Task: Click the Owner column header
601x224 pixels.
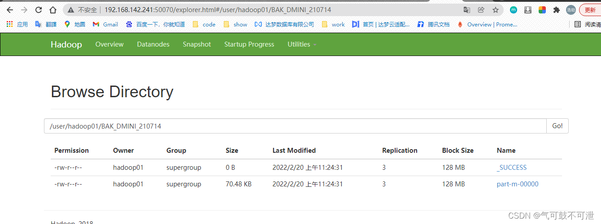Action: point(123,151)
